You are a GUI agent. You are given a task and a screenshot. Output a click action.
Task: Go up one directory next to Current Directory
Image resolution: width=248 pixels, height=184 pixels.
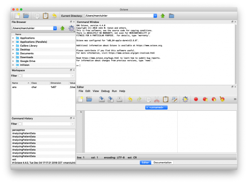click(x=163, y=15)
